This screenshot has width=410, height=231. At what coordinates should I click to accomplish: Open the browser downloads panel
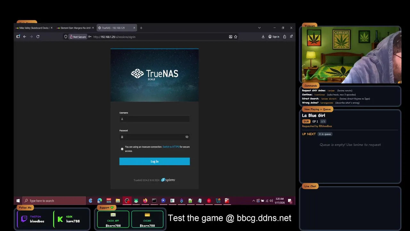(263, 37)
